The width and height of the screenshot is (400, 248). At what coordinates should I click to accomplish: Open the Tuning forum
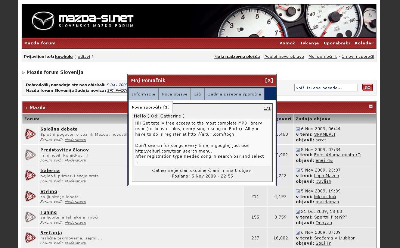tap(49, 212)
